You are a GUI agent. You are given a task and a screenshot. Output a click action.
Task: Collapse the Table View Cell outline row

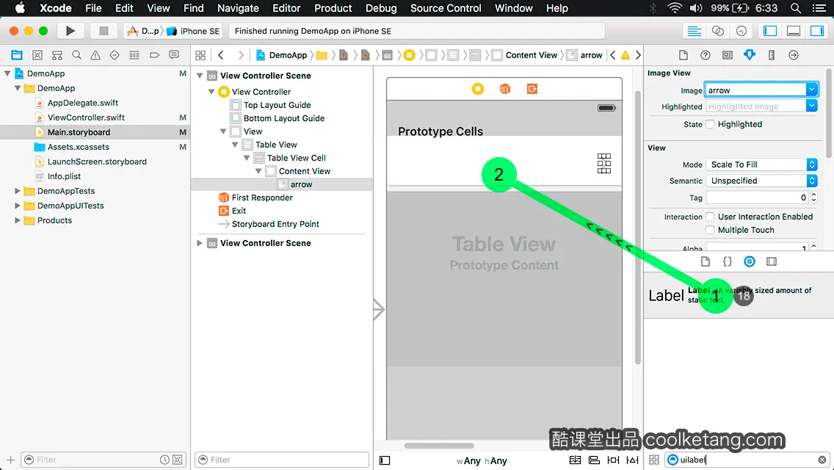coord(247,158)
